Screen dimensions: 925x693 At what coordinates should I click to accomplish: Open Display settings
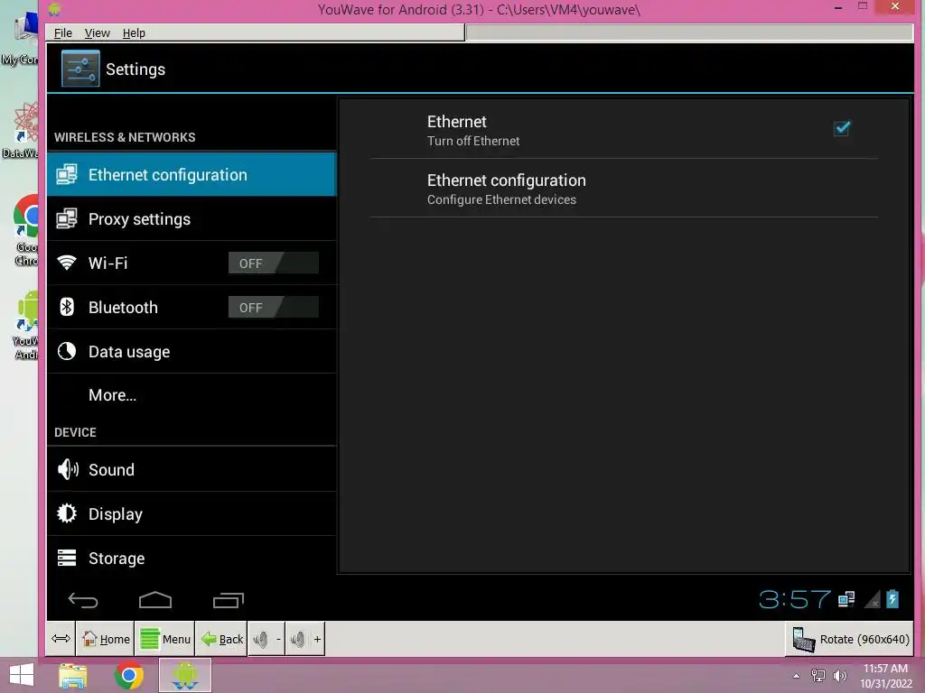click(x=192, y=513)
